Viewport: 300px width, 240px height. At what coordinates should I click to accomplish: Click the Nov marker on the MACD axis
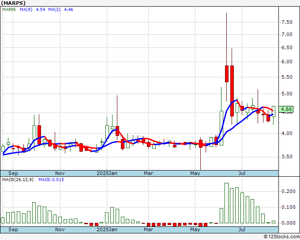point(60,229)
